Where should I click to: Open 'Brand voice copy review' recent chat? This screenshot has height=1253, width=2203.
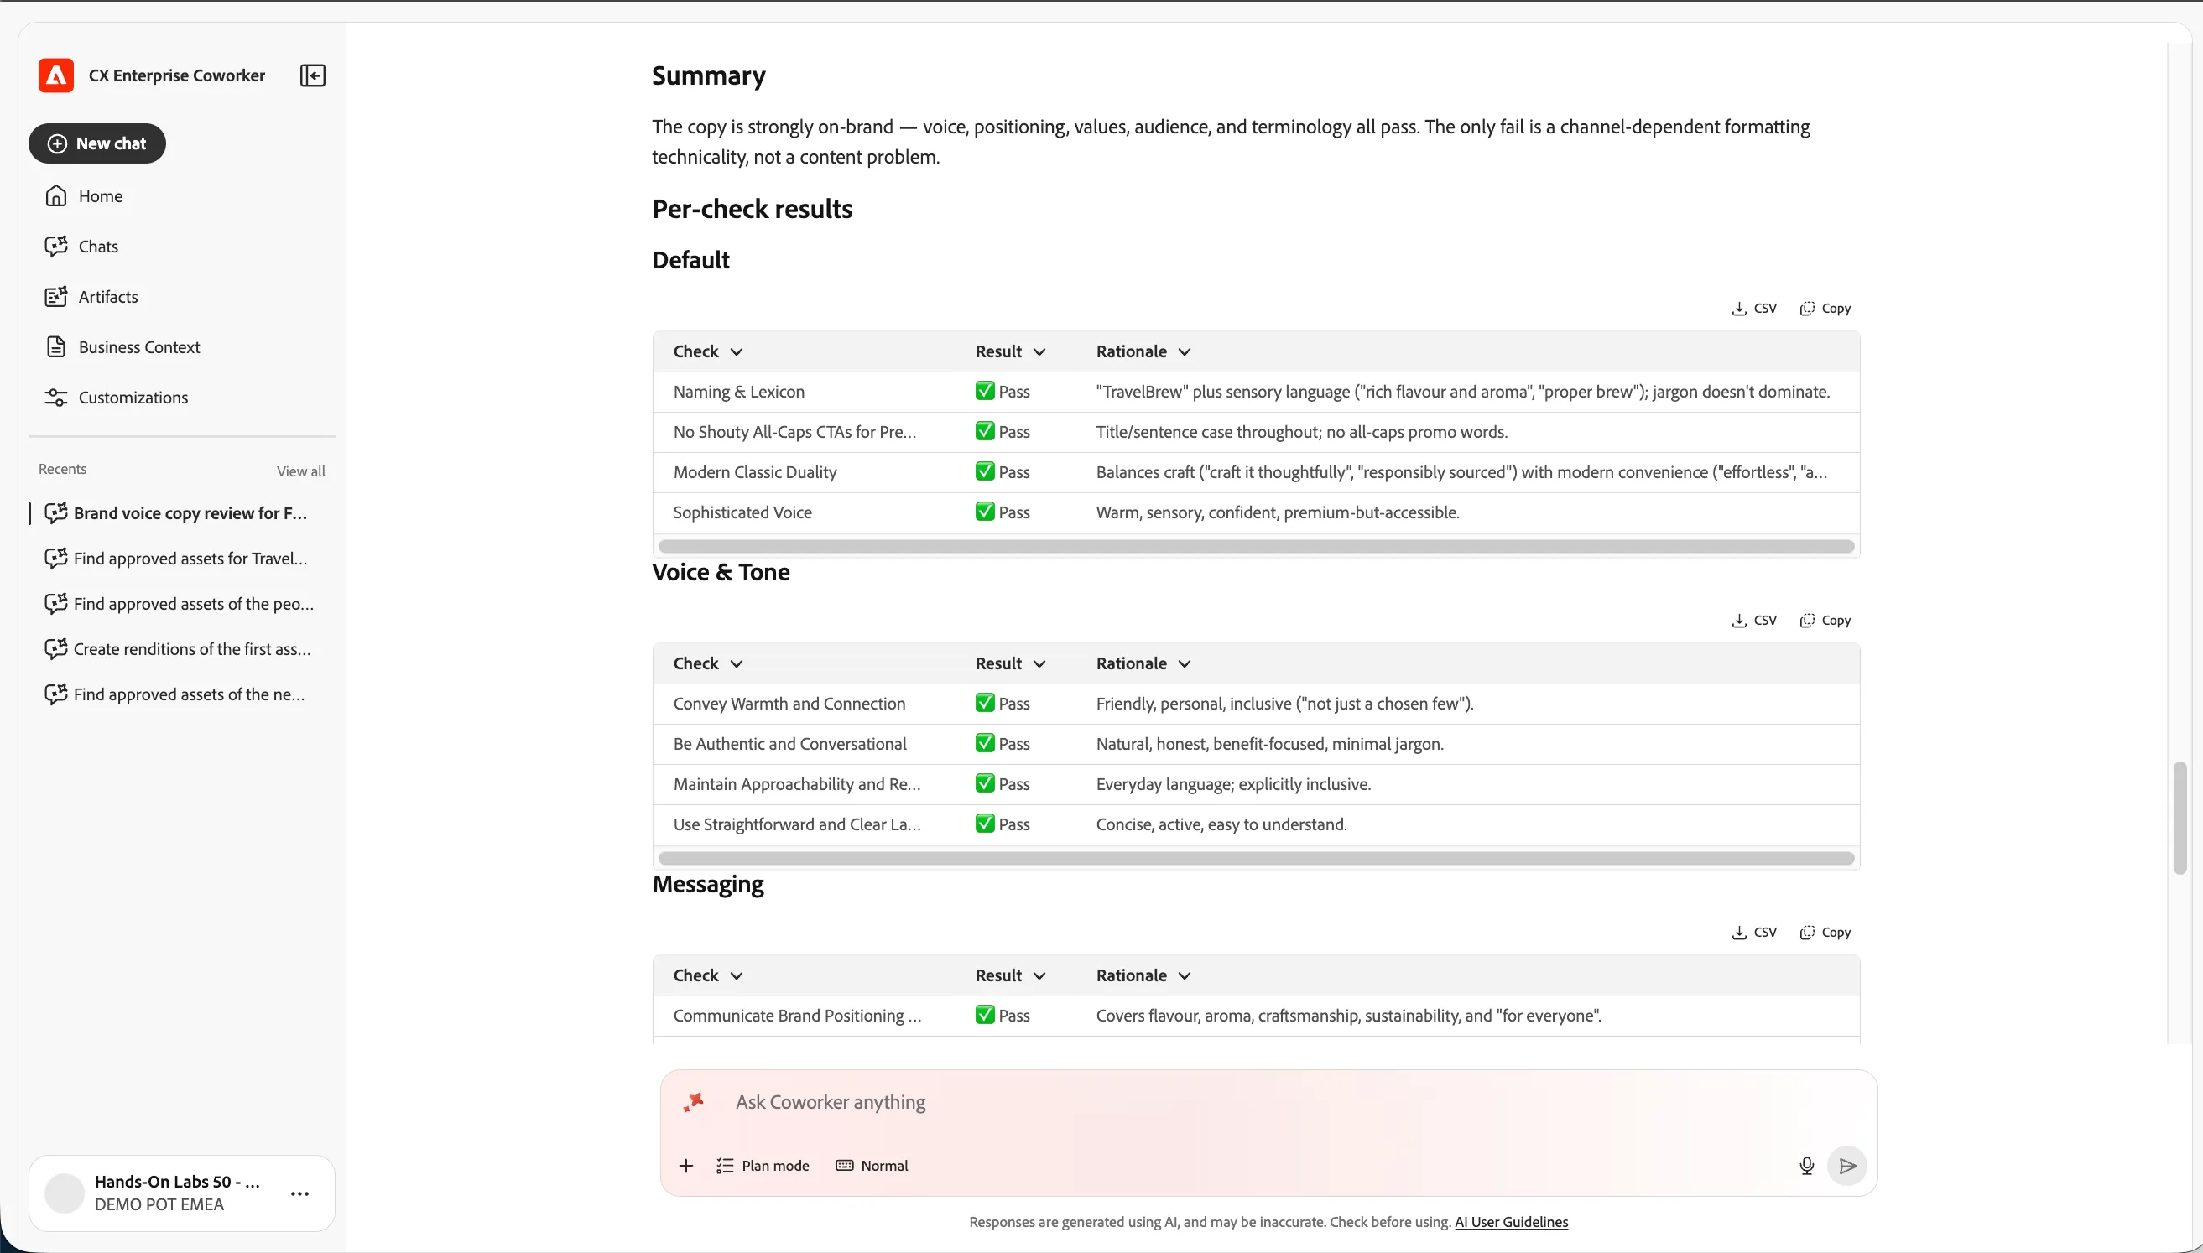(x=176, y=513)
